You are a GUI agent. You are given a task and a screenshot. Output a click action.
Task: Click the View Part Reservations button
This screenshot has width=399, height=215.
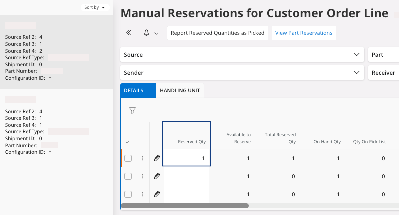(304, 33)
